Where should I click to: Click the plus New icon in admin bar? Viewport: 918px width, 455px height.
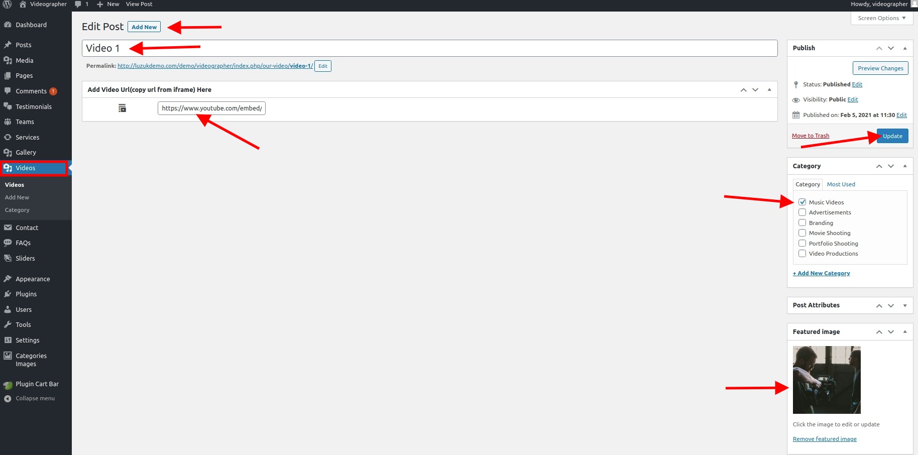100,4
